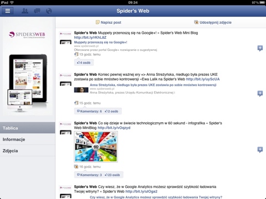Open the bit.ly/uyScUA link
Screen dimensions: 266x199
(x=203, y=79)
